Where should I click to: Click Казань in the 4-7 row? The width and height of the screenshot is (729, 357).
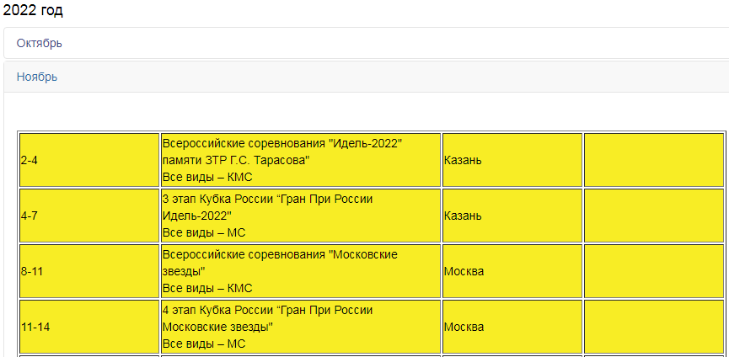point(463,216)
